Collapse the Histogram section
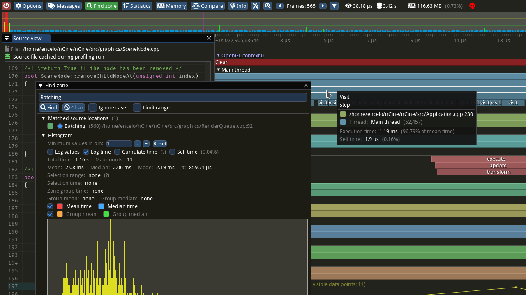 (x=43, y=135)
